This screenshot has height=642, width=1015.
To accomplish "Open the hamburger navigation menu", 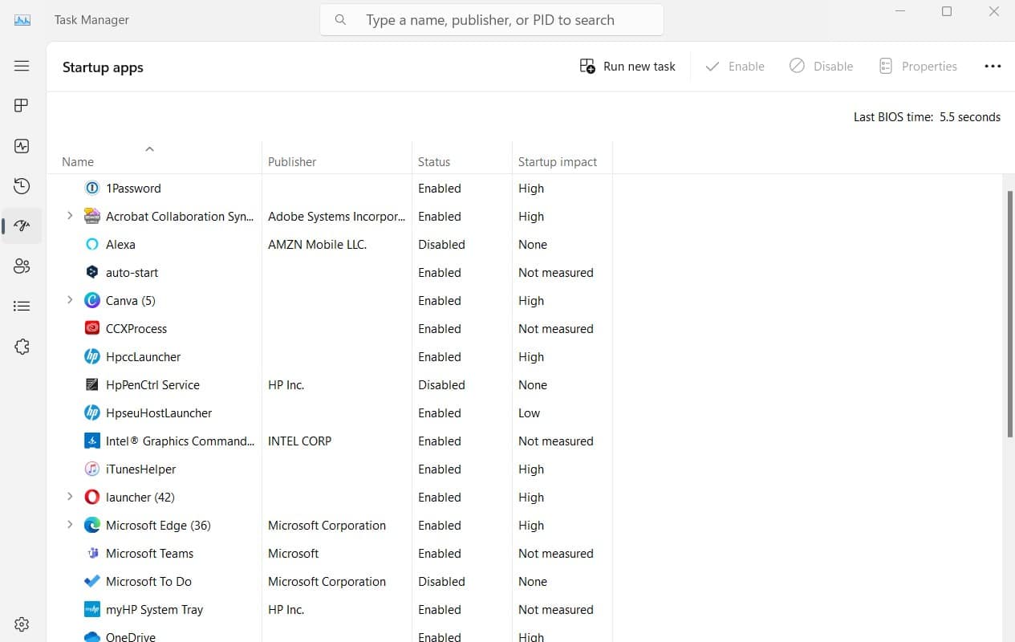I will [22, 66].
